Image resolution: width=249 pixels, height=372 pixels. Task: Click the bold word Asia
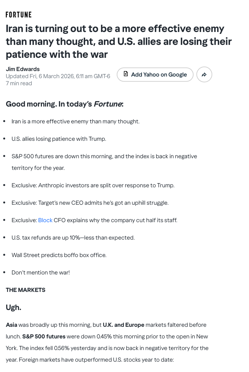[x=12, y=325]
